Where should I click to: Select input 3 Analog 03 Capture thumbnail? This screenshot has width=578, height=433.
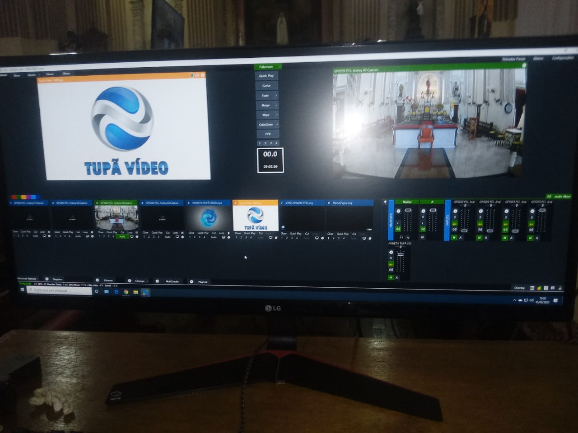116,218
